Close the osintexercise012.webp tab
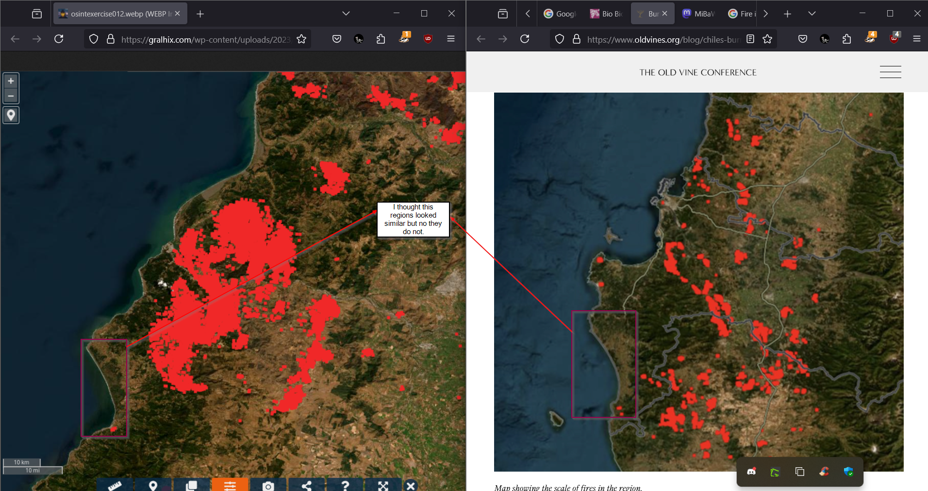Image resolution: width=928 pixels, height=491 pixels. 178,14
